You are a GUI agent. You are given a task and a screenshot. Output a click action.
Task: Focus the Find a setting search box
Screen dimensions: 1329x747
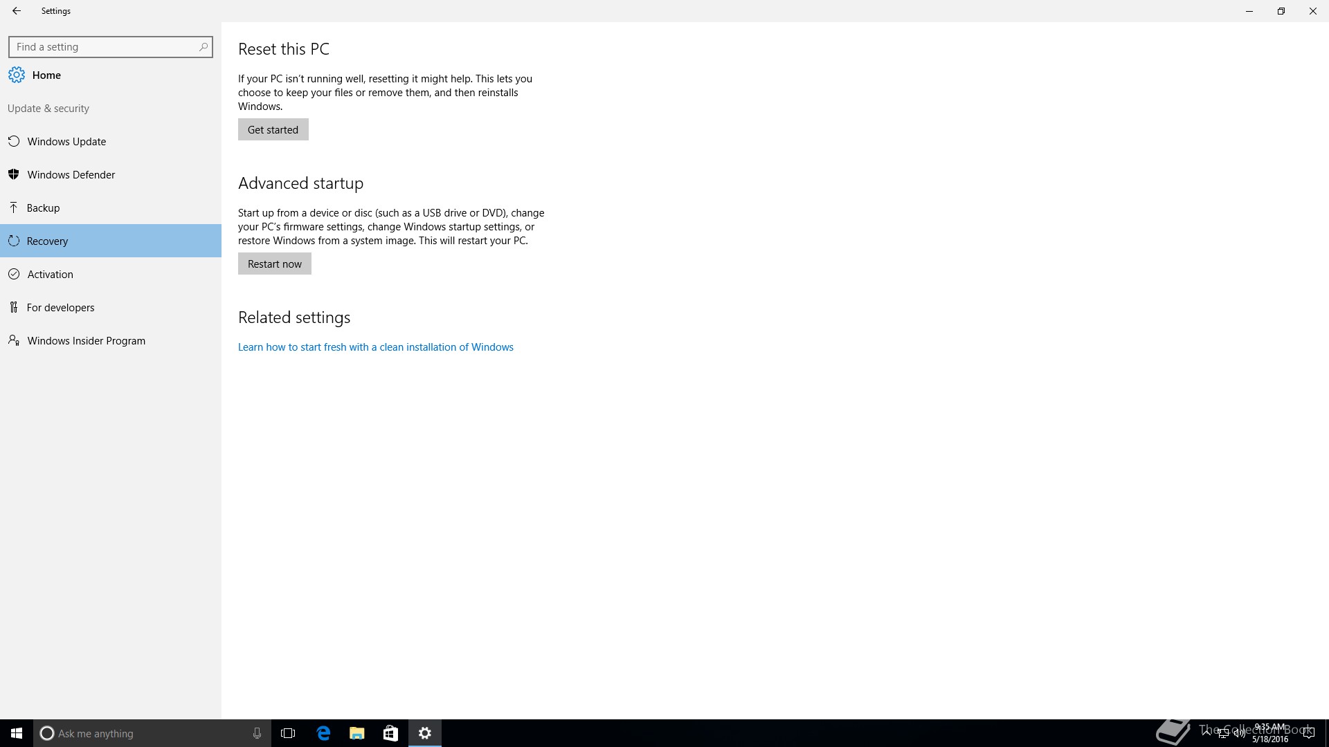(x=111, y=47)
